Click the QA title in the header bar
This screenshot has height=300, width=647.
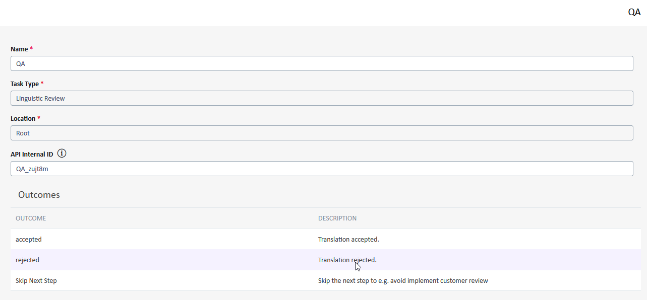click(x=633, y=12)
